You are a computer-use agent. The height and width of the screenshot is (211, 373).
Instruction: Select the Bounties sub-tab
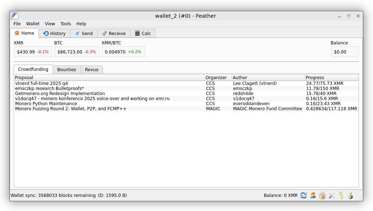[x=67, y=69]
